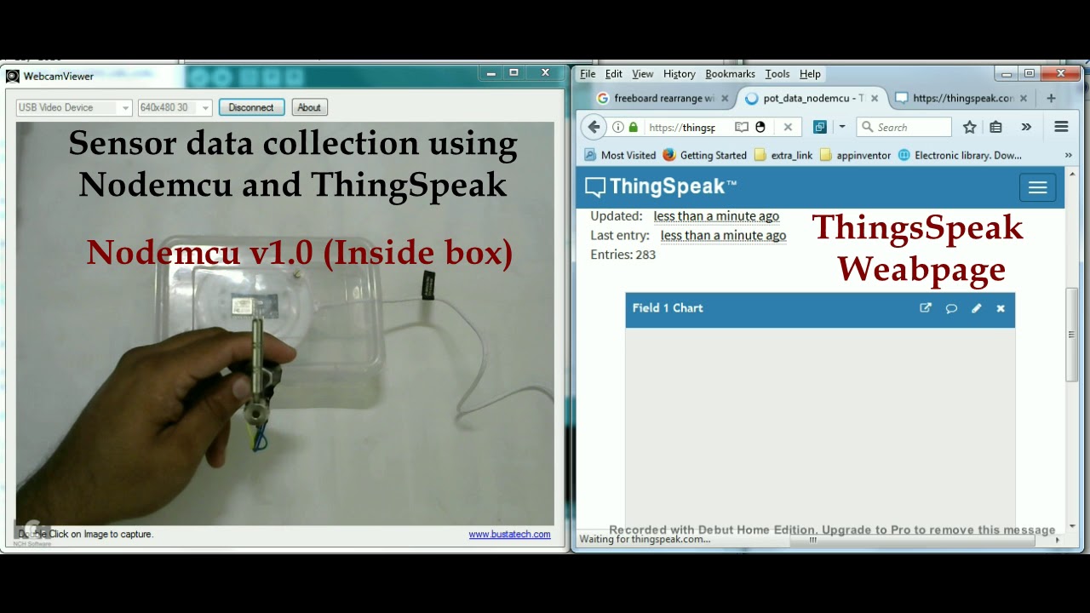Screen dimensions: 1090x613
Task: Open View menu in Firefox
Action: 643,74
